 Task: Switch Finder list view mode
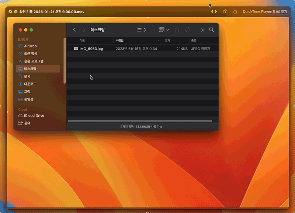(141, 30)
